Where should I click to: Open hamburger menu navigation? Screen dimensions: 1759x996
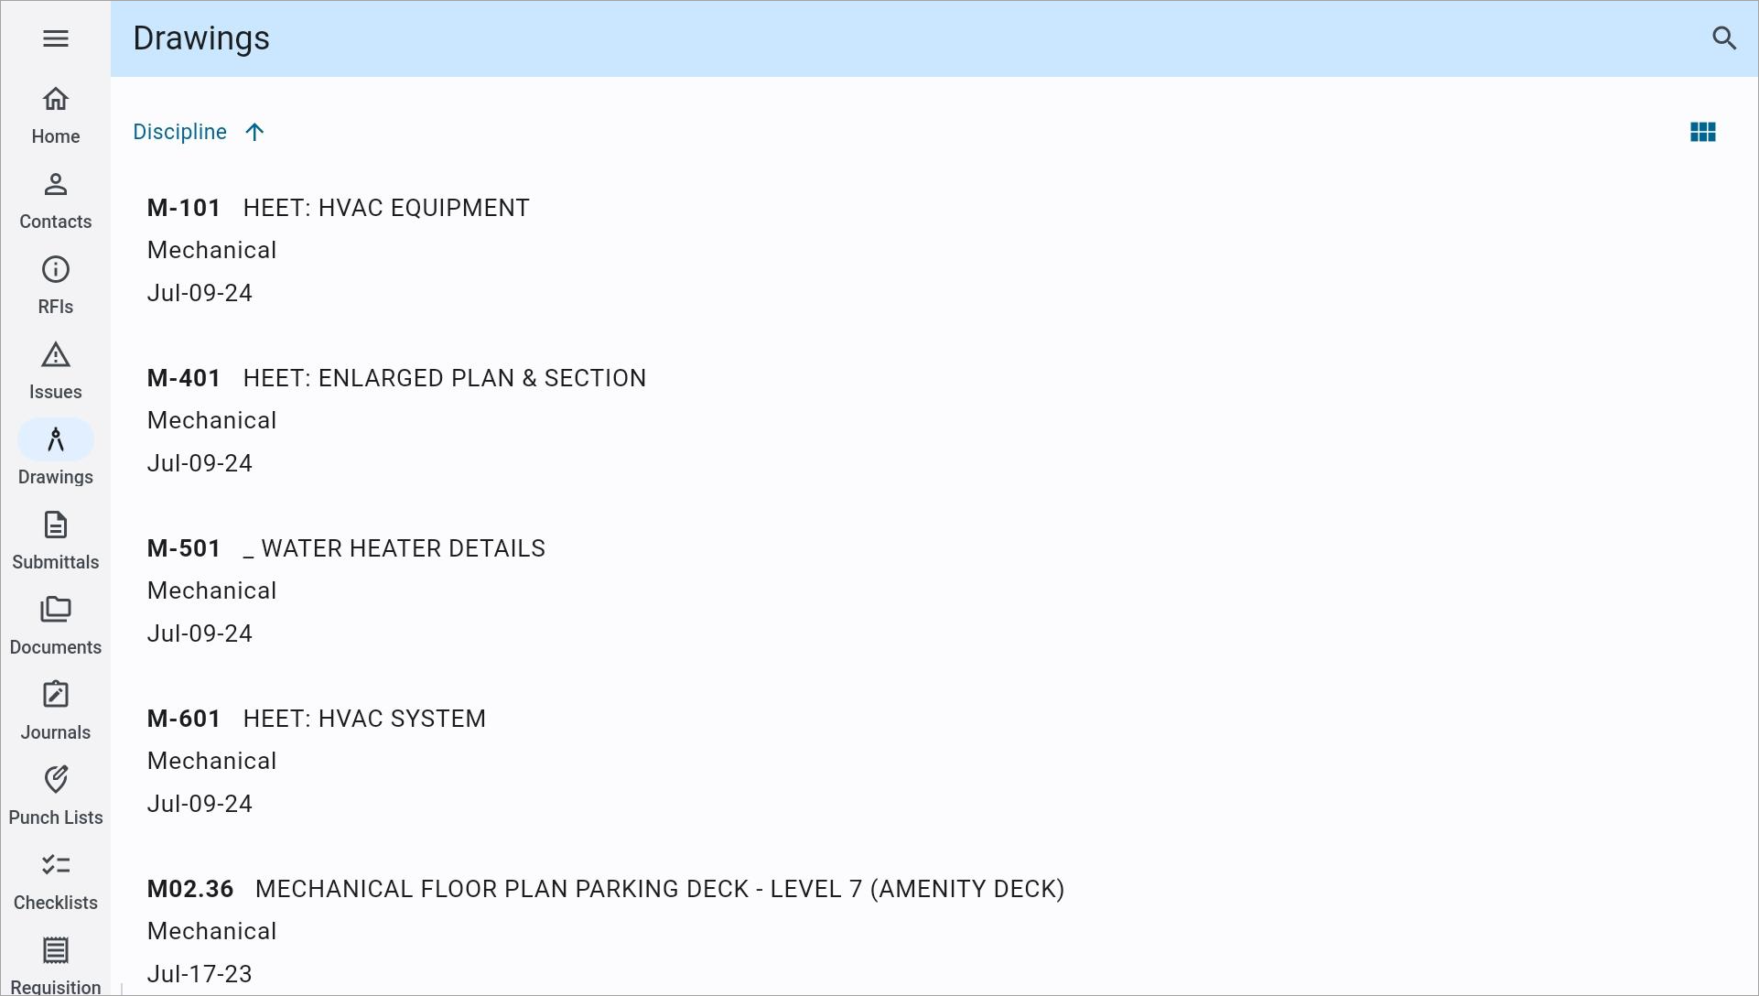pyautogui.click(x=56, y=38)
